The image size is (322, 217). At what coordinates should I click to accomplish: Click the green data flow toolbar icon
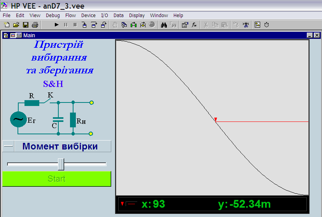133,25
